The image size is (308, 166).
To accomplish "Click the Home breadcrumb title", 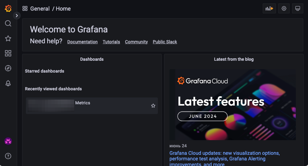I will (63, 9).
